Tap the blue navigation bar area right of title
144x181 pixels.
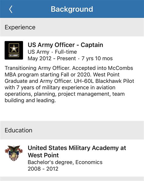point(118,9)
